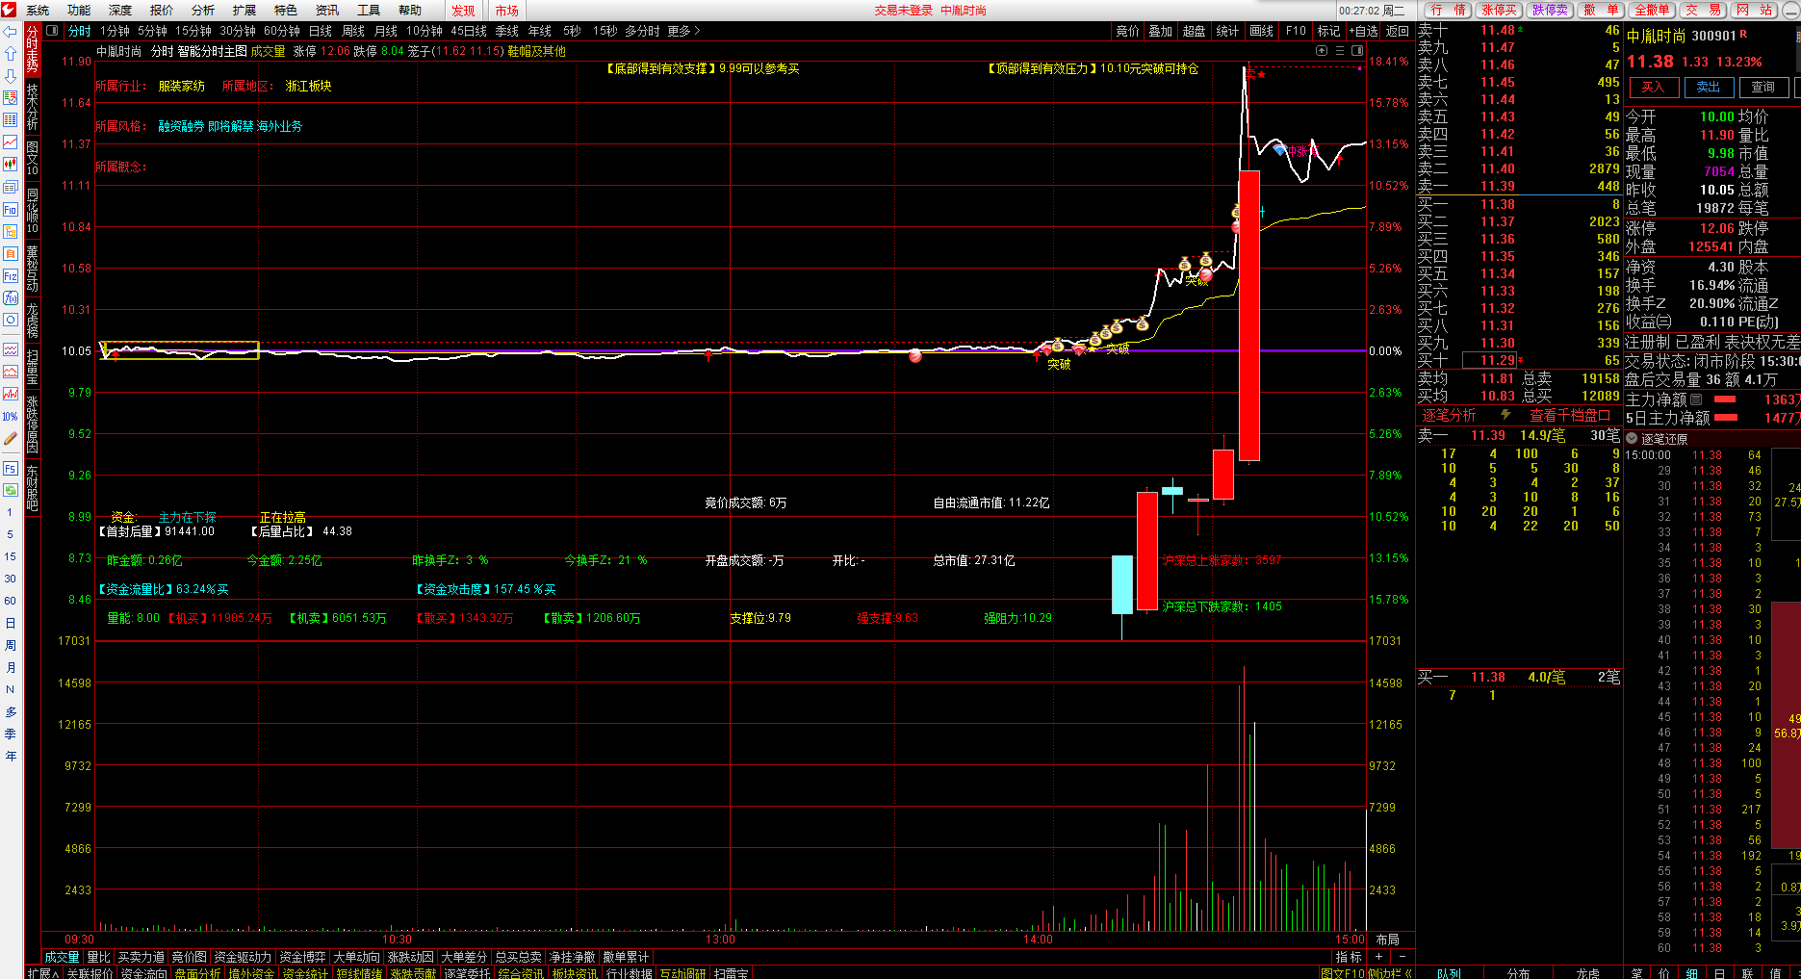
Task: Open the 分析 menu
Action: pyautogui.click(x=203, y=10)
